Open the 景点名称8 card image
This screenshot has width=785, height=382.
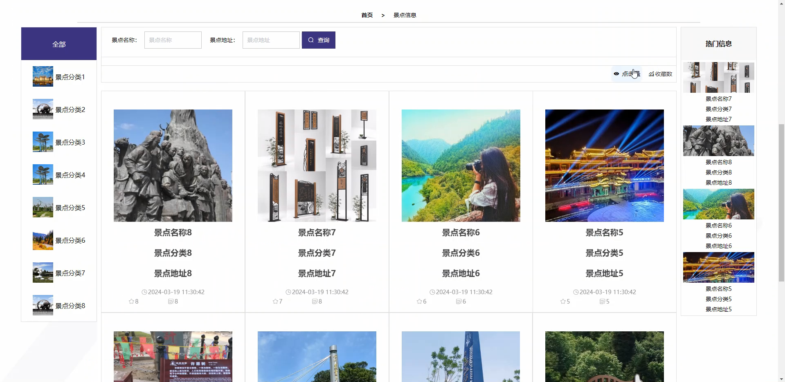coord(173,165)
